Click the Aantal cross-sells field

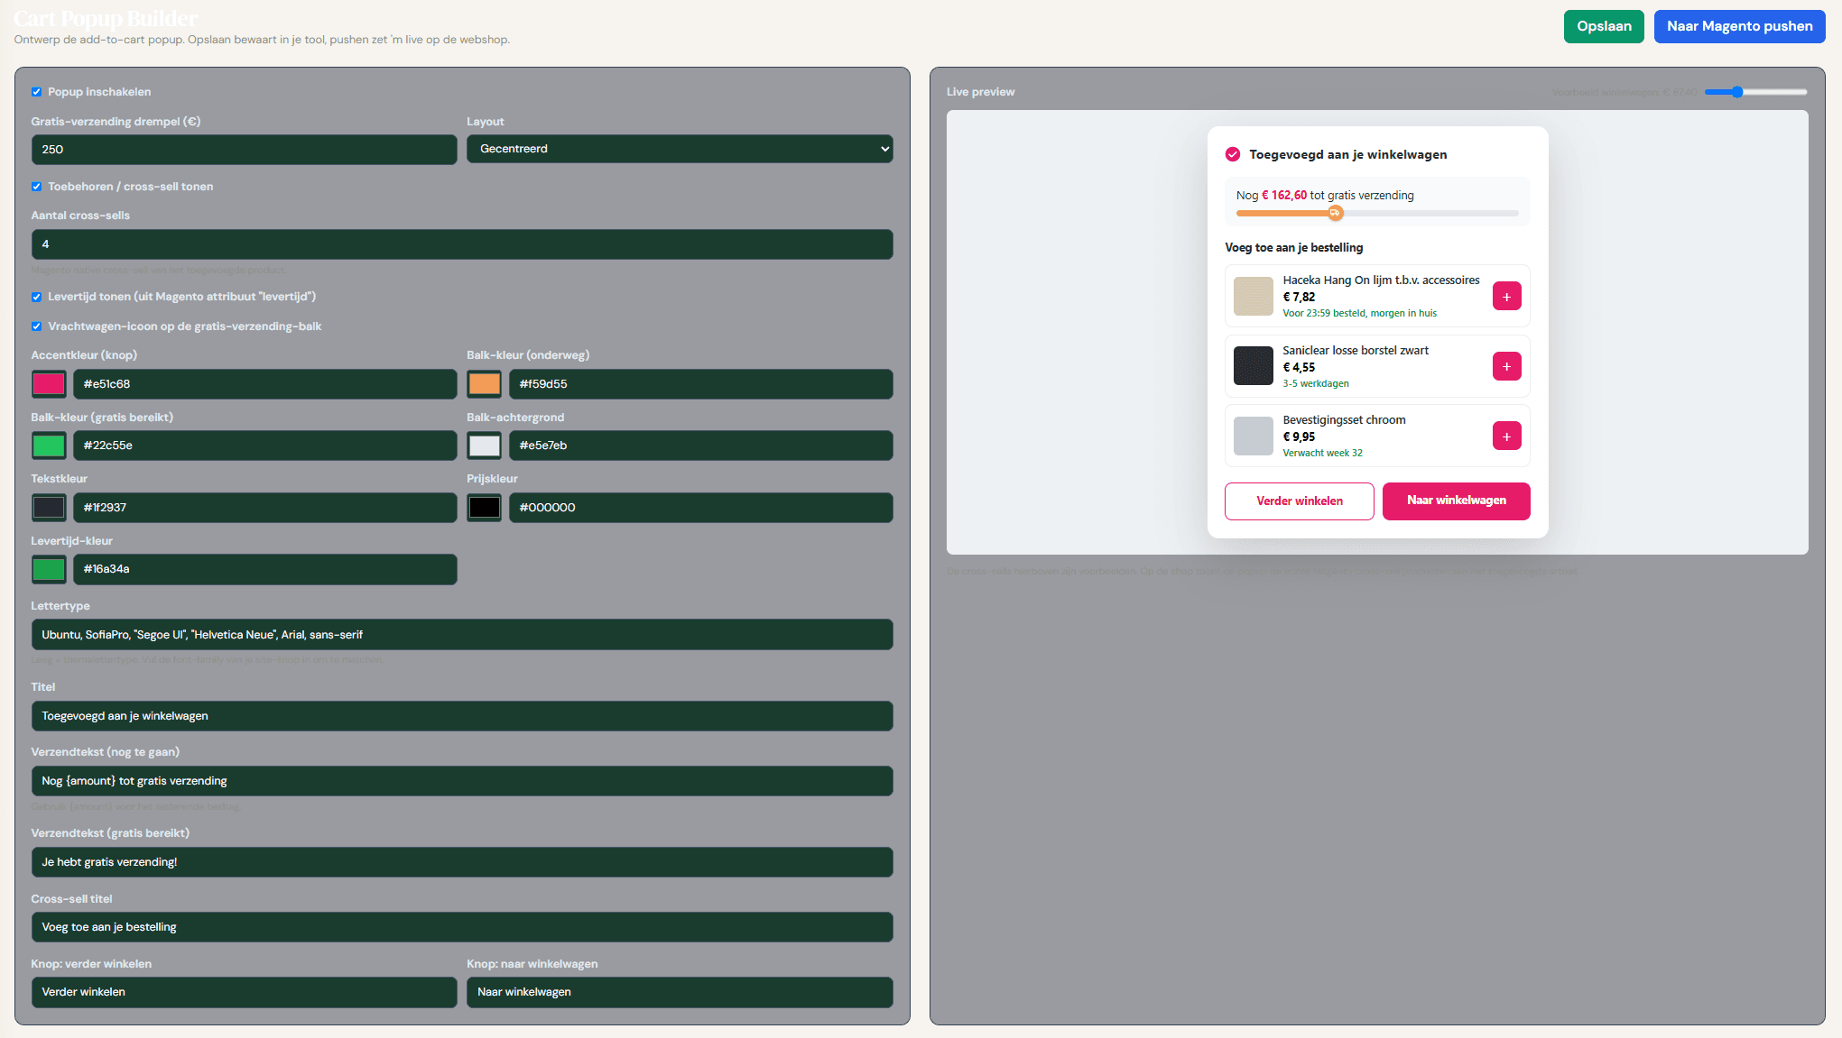(x=462, y=244)
